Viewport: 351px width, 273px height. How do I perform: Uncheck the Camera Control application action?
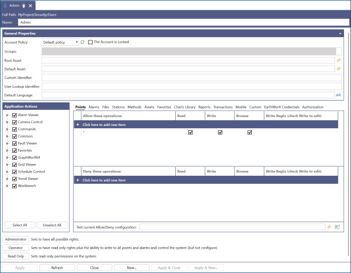point(15,122)
